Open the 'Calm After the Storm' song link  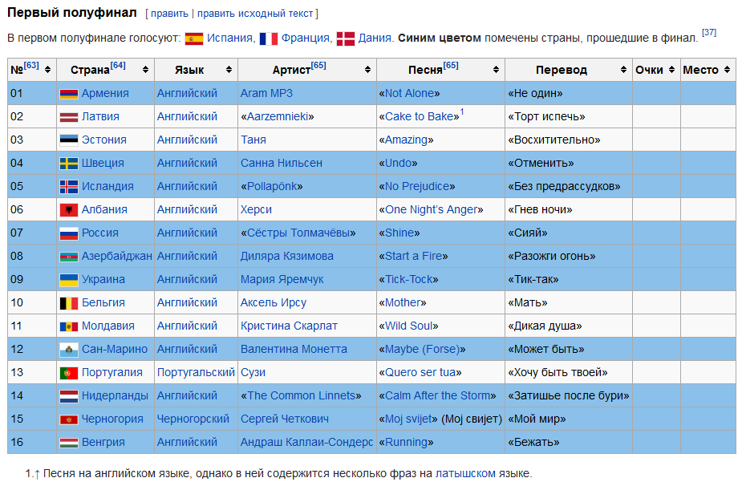(x=437, y=396)
